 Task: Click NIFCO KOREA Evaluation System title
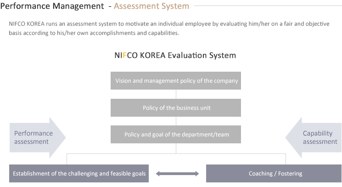pos(175,56)
